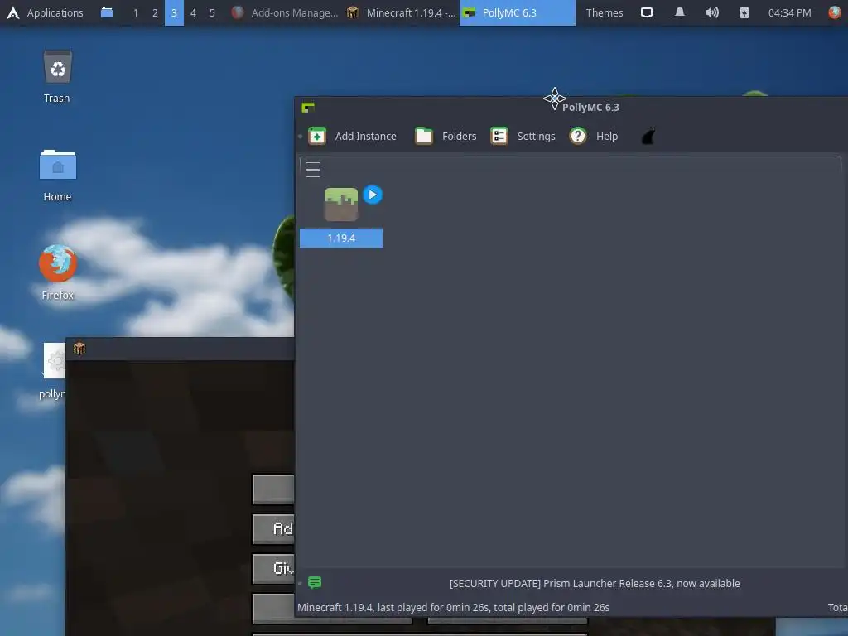Click the Minecraft 1.19.4 play time status text

[453, 607]
